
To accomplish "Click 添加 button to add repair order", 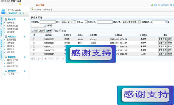I will point(34,31).
